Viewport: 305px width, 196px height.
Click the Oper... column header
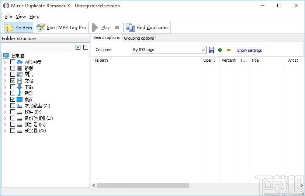click(210, 60)
